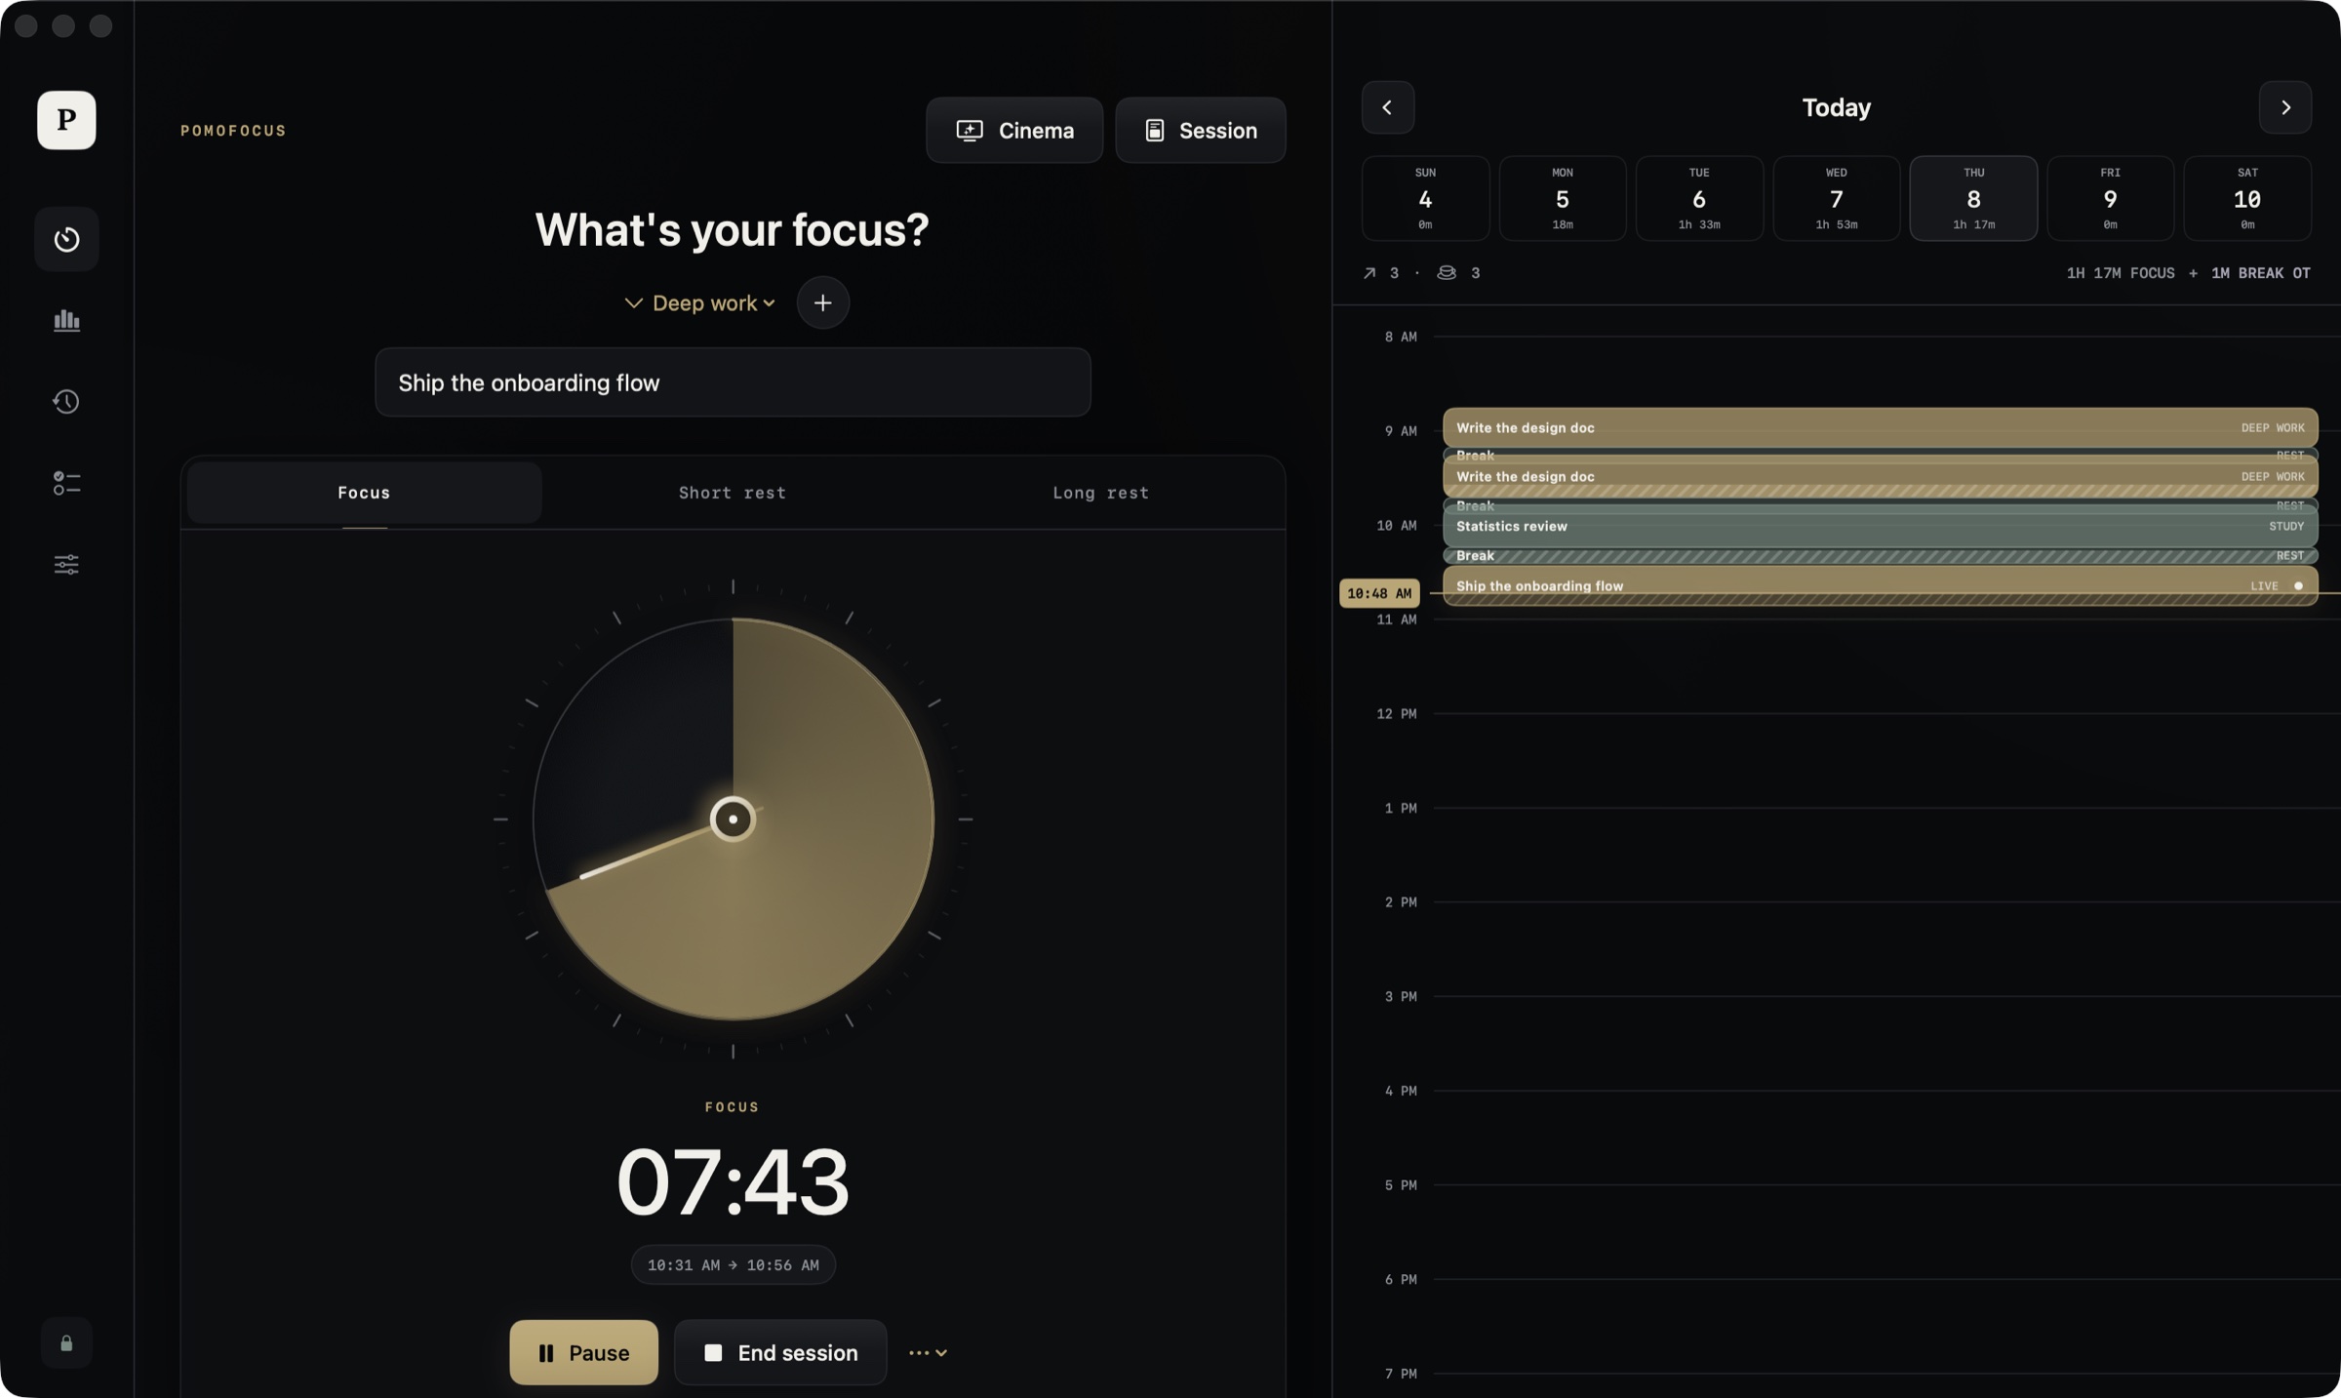This screenshot has width=2341, height=1398.
Task: Select Thursday 8 in week strip
Action: pos(1973,198)
